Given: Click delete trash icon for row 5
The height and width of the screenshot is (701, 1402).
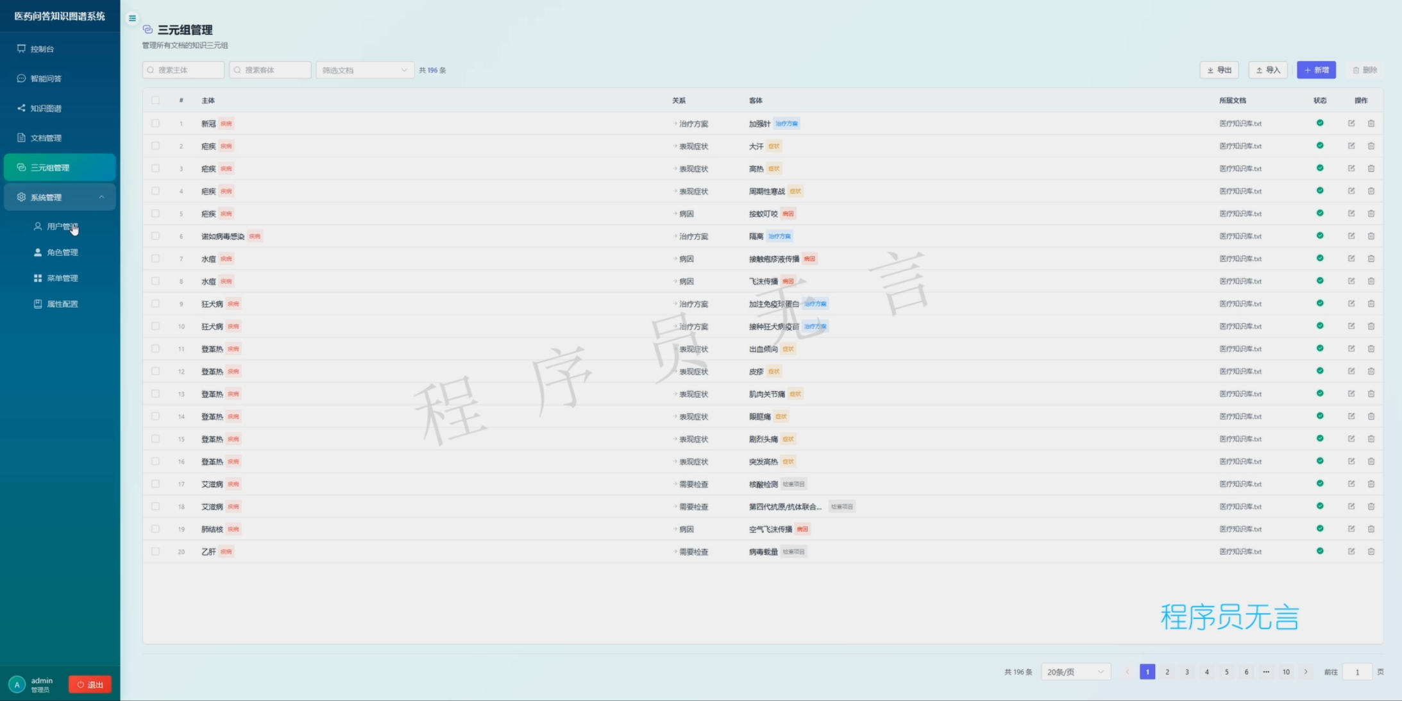Looking at the screenshot, I should pyautogui.click(x=1371, y=214).
